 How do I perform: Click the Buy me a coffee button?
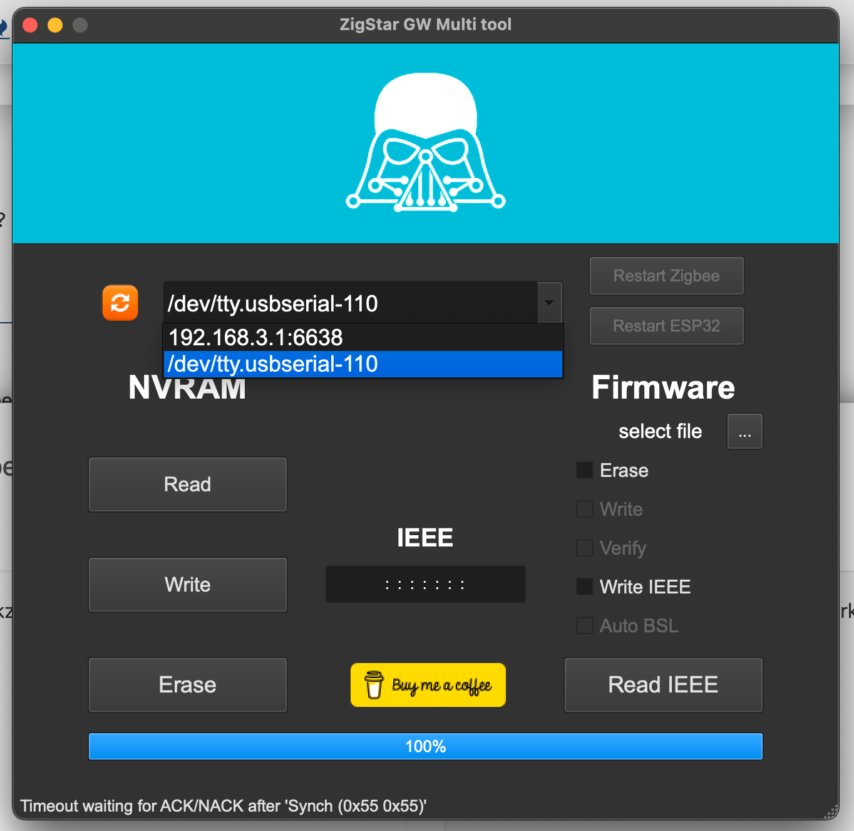[428, 685]
